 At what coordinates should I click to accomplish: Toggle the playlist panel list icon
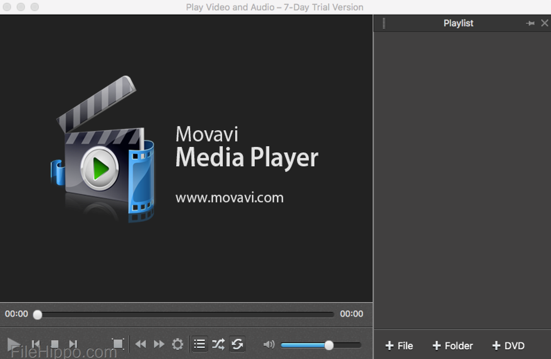tap(199, 344)
